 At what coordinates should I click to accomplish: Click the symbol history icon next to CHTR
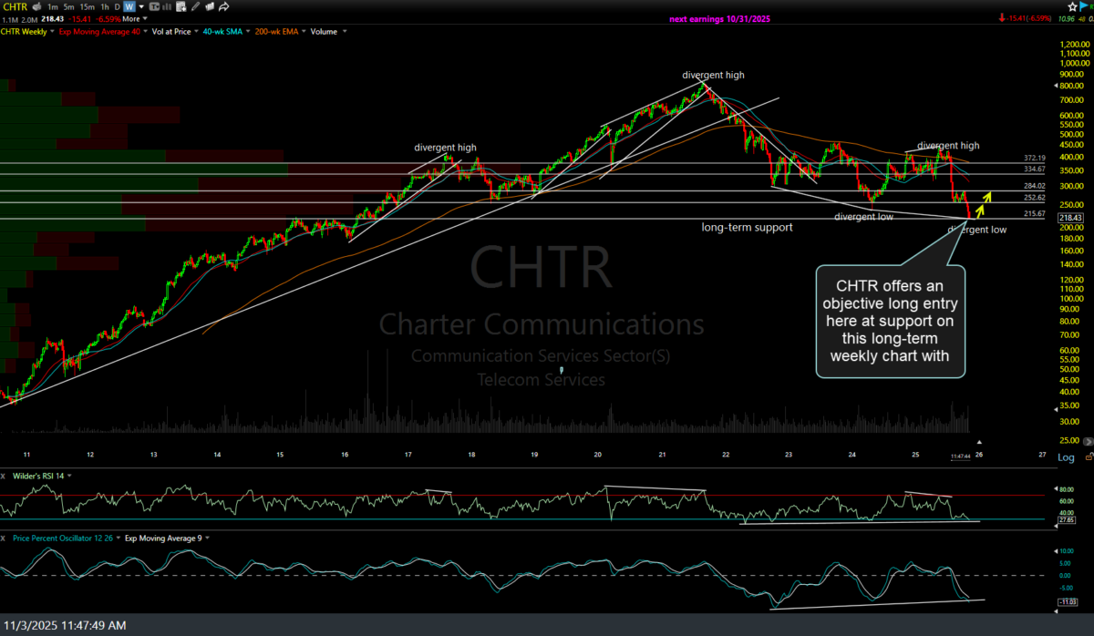(37, 6)
